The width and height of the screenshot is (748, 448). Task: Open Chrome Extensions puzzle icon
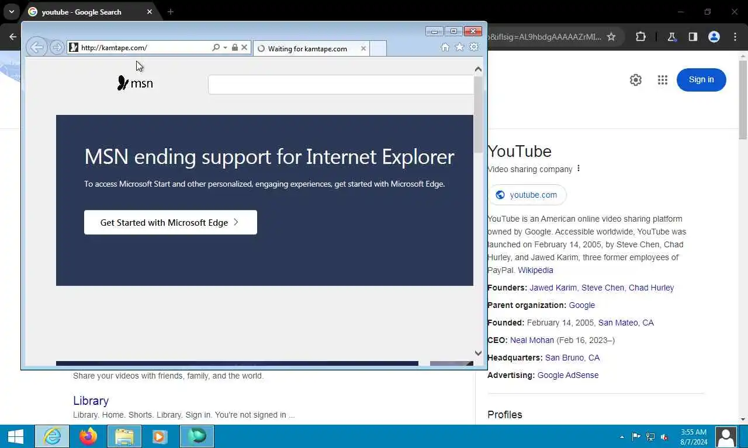point(640,37)
